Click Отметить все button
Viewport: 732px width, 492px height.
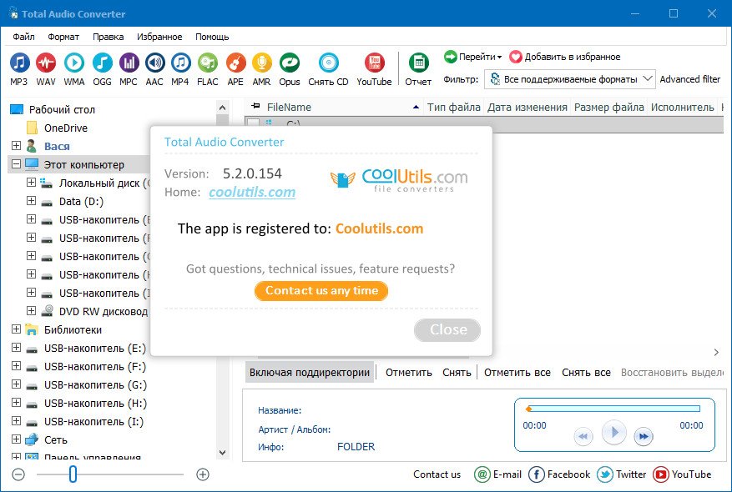(517, 373)
